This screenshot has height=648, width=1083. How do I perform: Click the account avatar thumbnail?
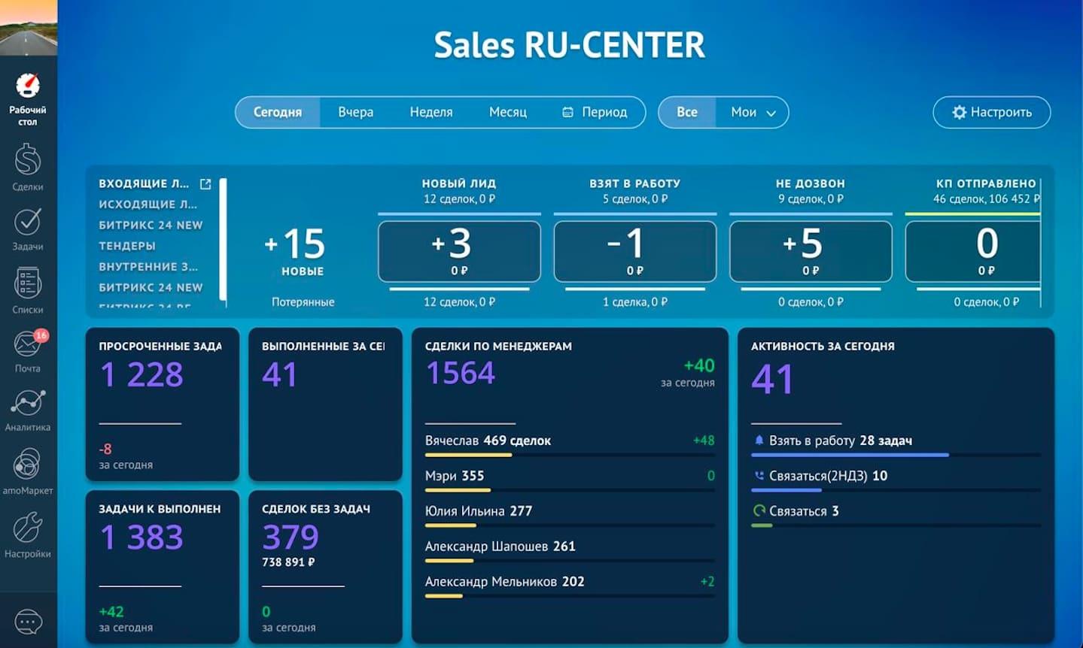tap(29, 27)
